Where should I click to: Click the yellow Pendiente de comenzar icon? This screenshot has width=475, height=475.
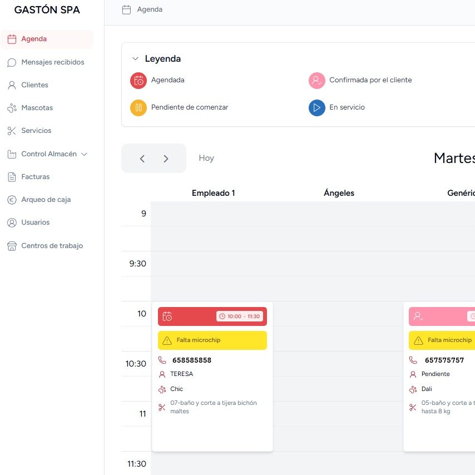138,107
